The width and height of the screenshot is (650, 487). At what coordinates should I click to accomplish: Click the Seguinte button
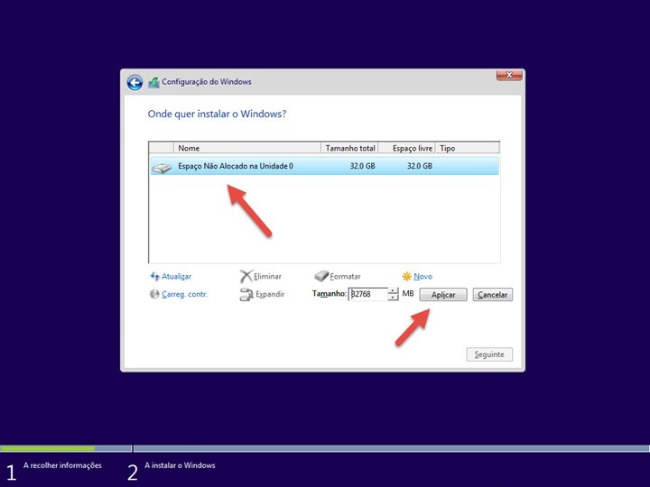point(489,354)
